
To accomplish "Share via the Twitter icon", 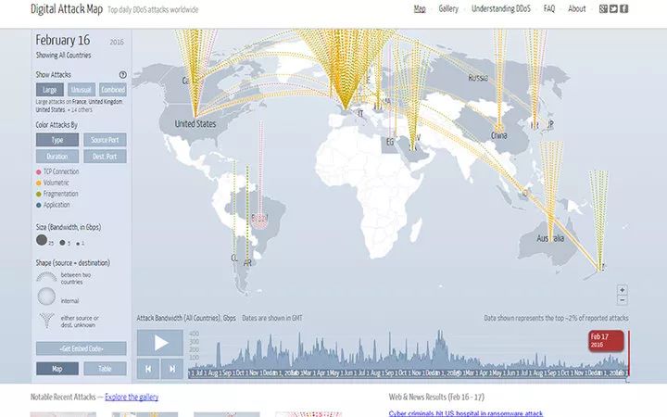I will pos(613,9).
